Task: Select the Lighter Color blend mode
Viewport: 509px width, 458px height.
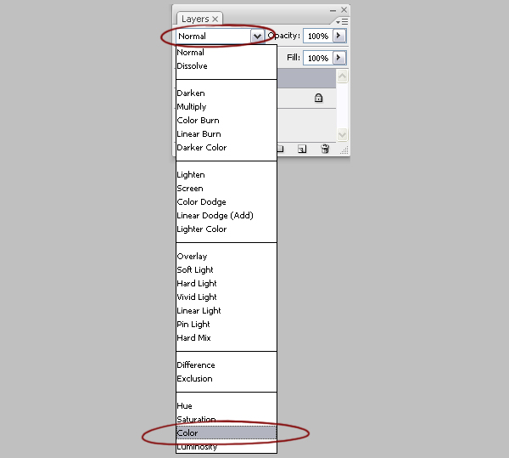Action: click(227, 229)
